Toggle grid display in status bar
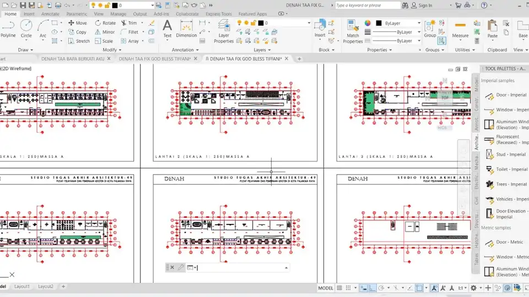 tap(340, 288)
